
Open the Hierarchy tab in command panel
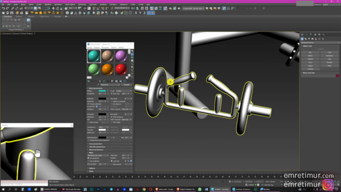[x=311, y=35]
